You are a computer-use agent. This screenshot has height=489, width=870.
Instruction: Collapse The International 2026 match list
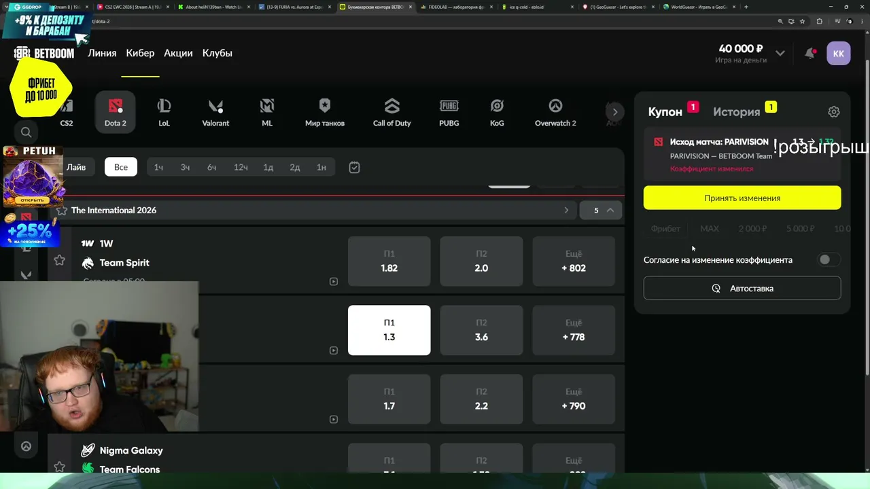(601, 211)
